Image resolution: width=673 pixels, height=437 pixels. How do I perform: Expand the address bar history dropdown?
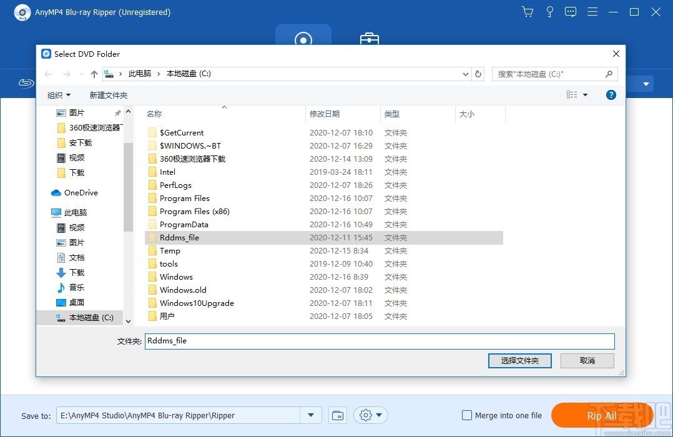(464, 74)
